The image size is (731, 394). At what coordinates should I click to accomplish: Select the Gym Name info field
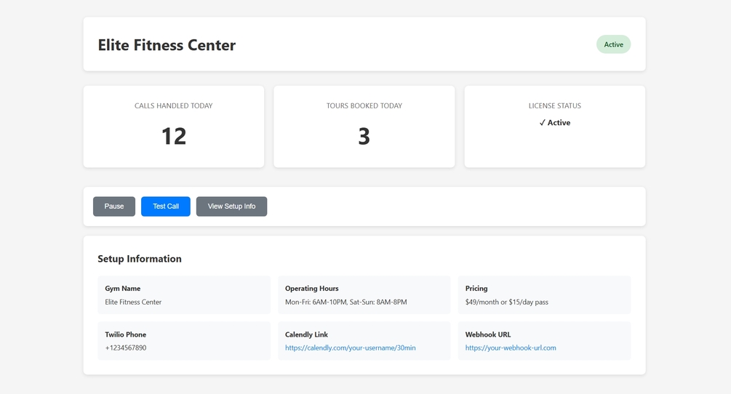[x=184, y=295]
